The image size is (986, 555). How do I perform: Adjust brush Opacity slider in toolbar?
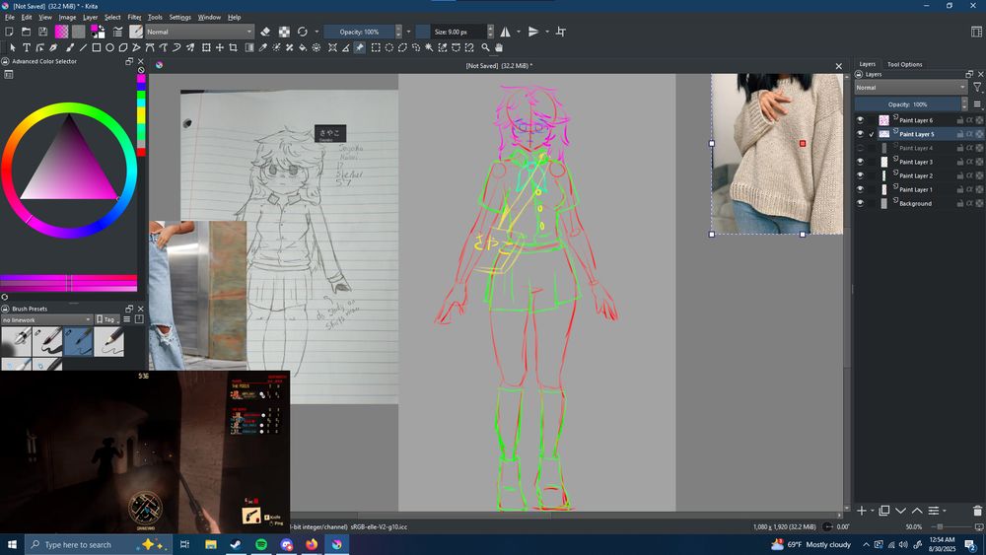pos(359,32)
